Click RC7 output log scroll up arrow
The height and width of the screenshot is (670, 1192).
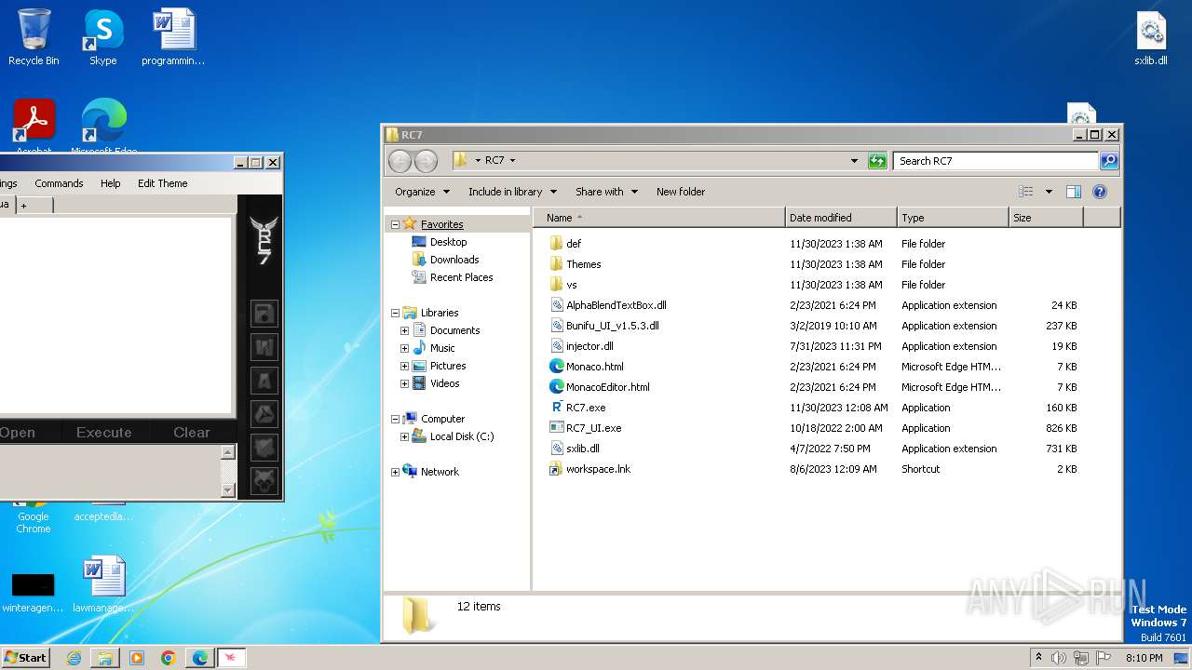click(x=227, y=452)
